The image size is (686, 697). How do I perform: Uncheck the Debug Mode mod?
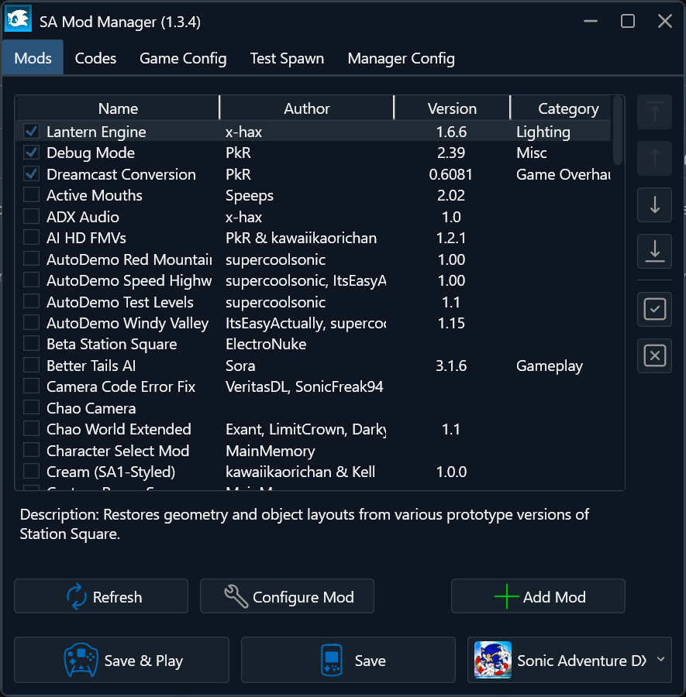(32, 153)
